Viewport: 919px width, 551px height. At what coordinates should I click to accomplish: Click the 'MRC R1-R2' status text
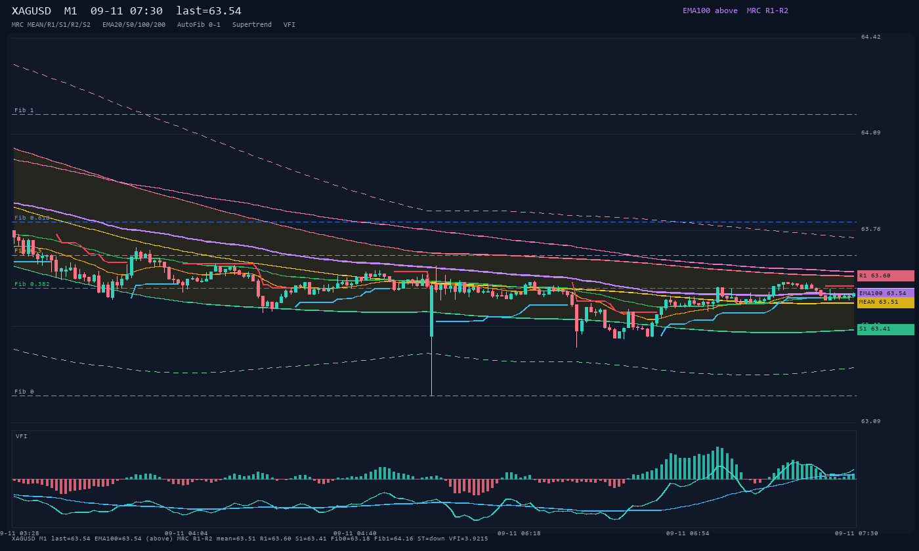pyautogui.click(x=767, y=10)
